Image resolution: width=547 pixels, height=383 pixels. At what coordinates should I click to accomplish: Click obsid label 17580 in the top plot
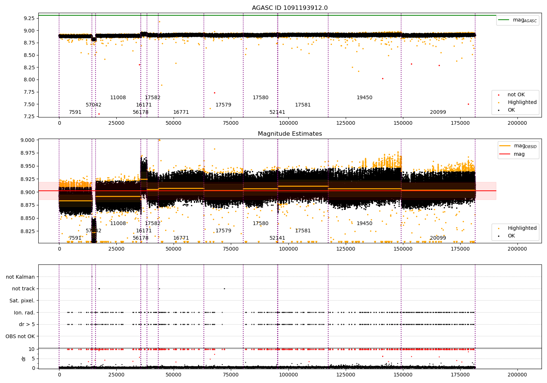(x=260, y=97)
